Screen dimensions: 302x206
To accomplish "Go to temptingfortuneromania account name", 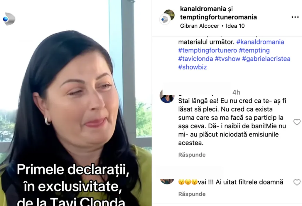I will coord(218,17).
